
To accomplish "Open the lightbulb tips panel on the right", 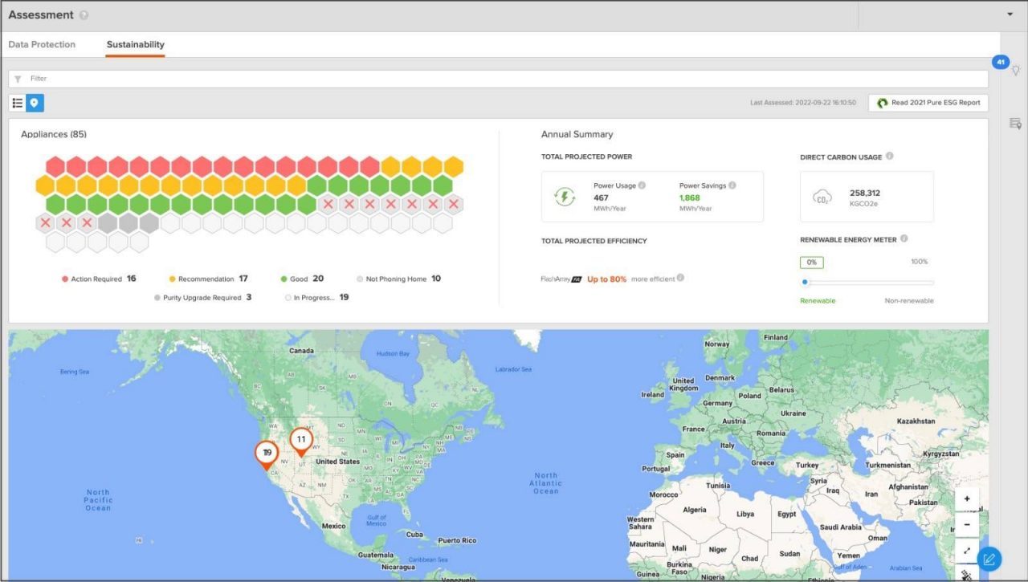I will click(1015, 71).
